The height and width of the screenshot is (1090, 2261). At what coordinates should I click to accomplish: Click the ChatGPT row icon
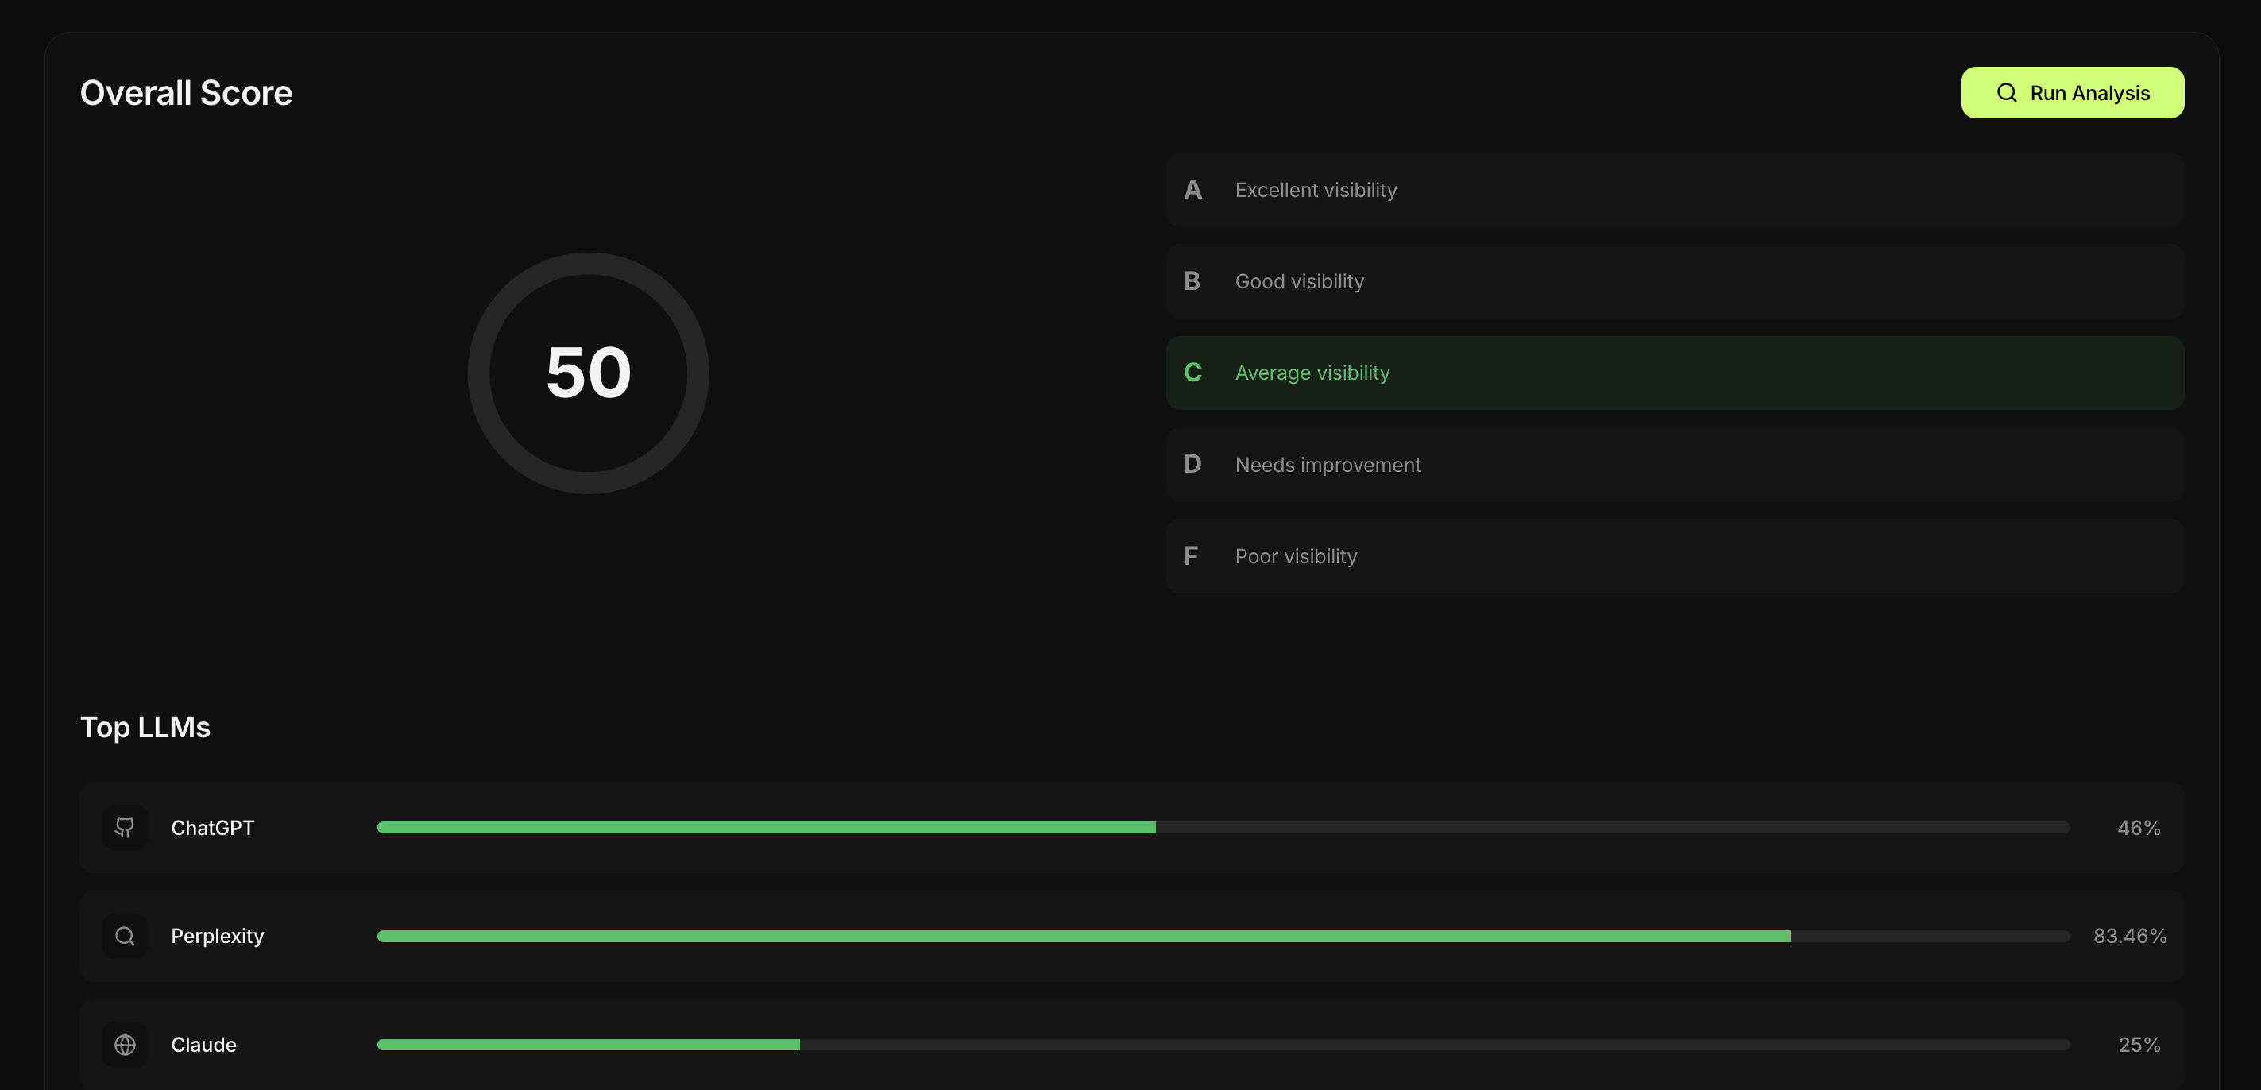tap(125, 827)
